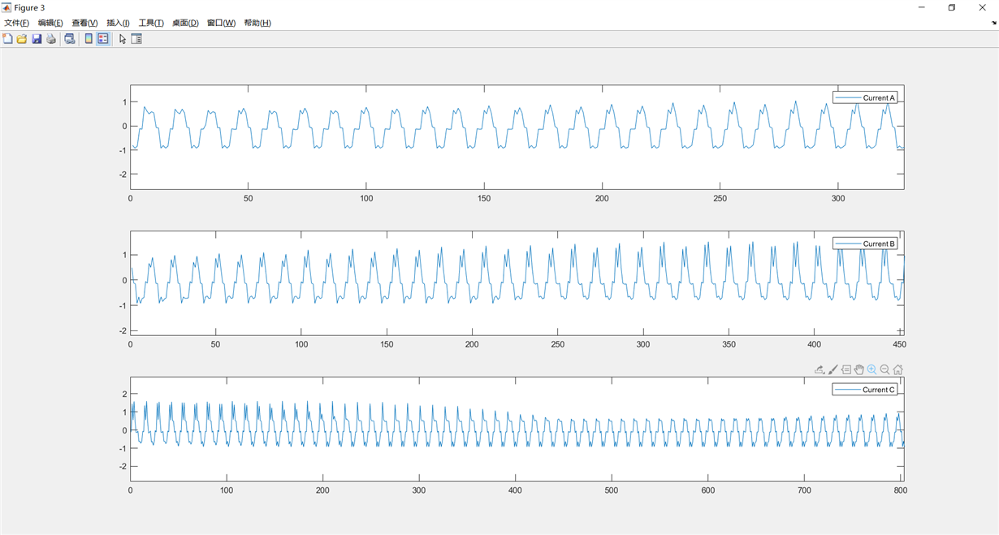Viewport: 999px width, 535px height.
Task: Click the Link/Unlink Plot icon
Action: pyautogui.click(x=70, y=39)
